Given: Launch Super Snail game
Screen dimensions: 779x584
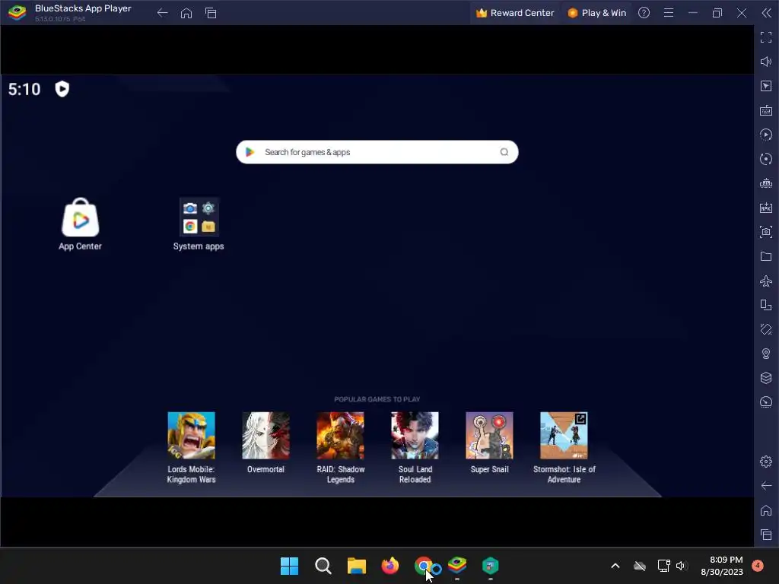Looking at the screenshot, I should 489,443.
